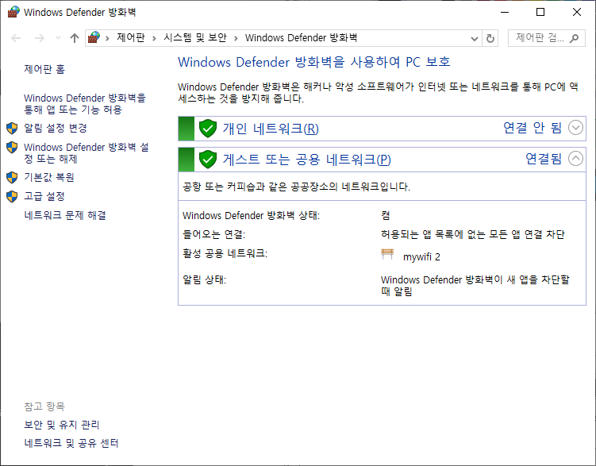Image resolution: width=596 pixels, height=466 pixels.
Task: Open recent locations dropdown arrow
Action: pyautogui.click(x=58, y=38)
